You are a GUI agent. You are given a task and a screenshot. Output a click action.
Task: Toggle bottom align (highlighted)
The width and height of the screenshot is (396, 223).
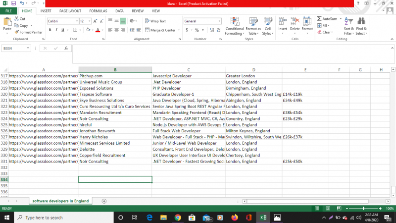pyautogui.click(x=123, y=21)
